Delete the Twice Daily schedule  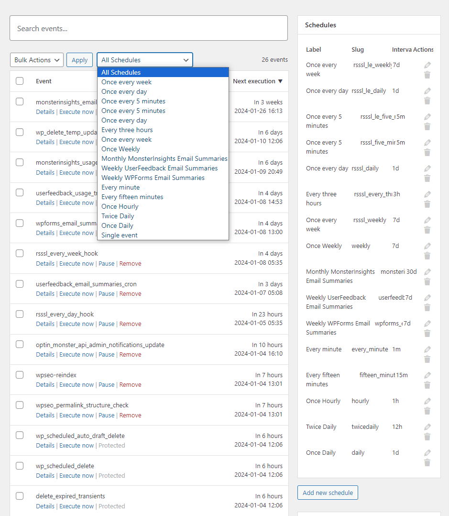point(427,437)
